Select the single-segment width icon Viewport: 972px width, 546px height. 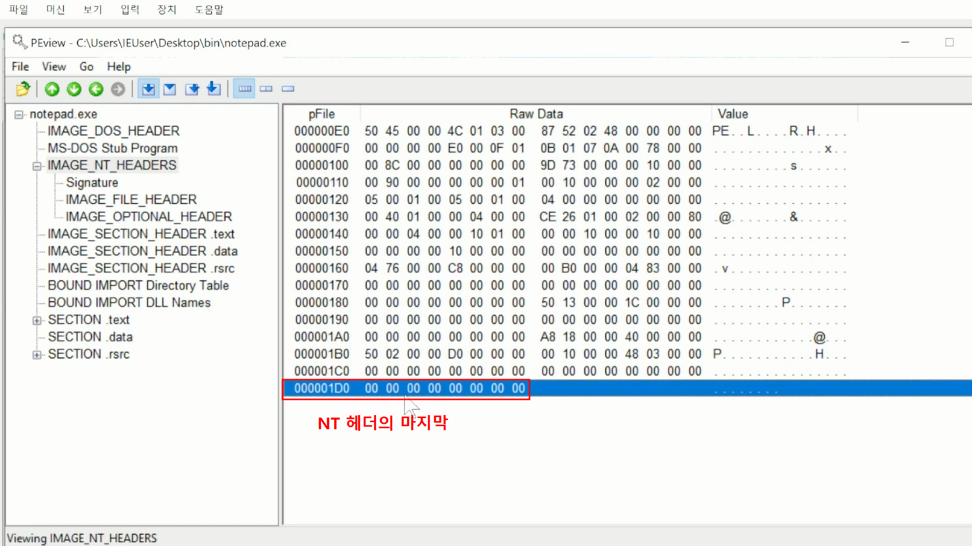288,89
